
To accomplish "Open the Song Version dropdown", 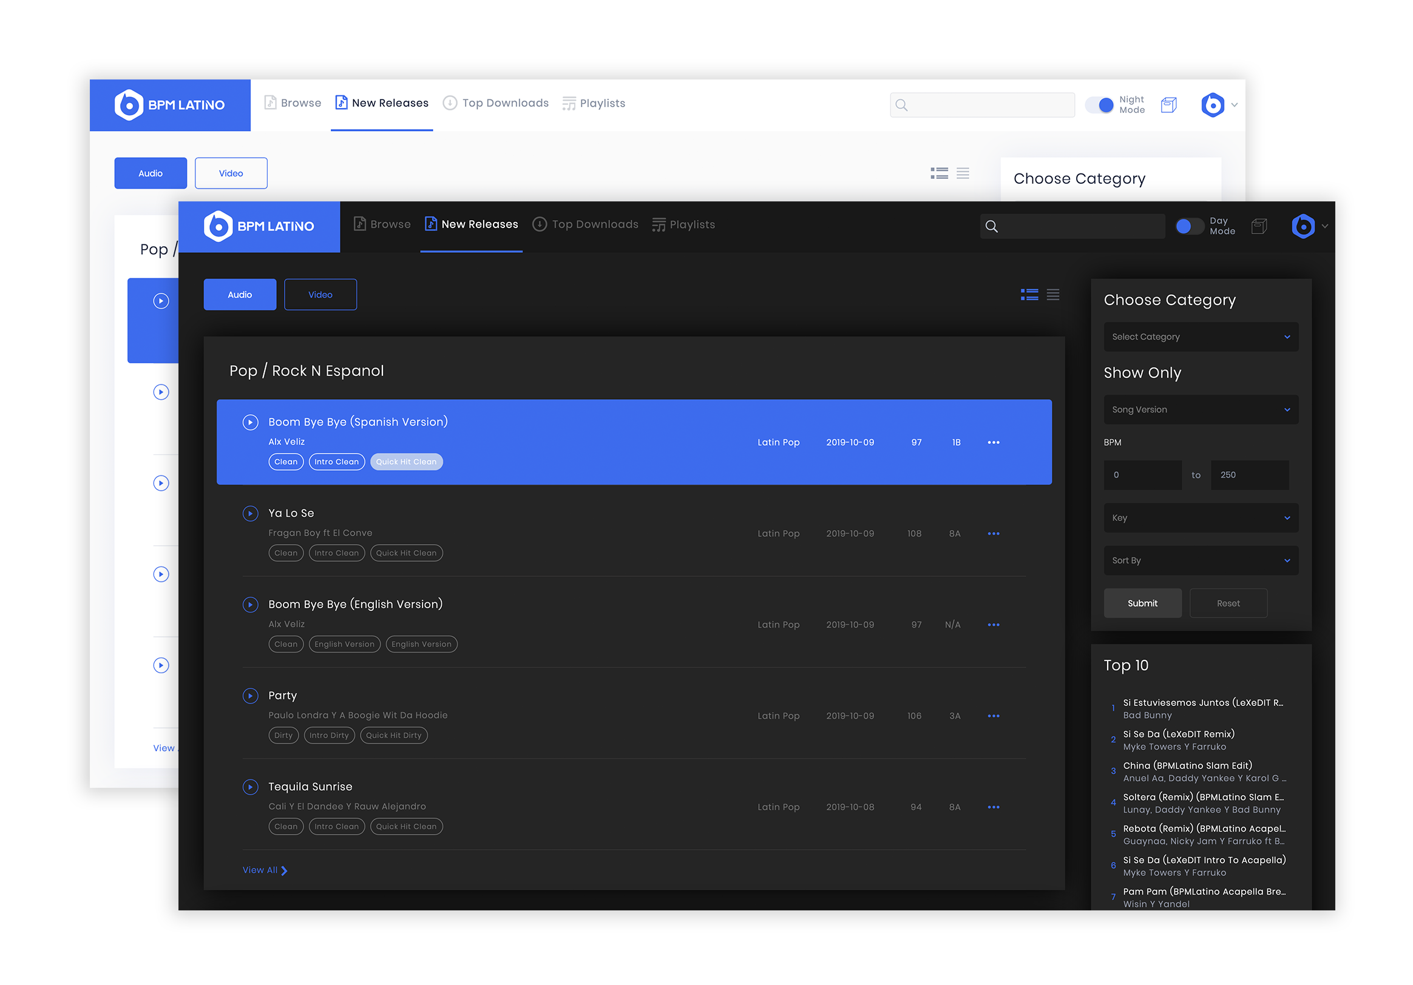I will point(1201,409).
